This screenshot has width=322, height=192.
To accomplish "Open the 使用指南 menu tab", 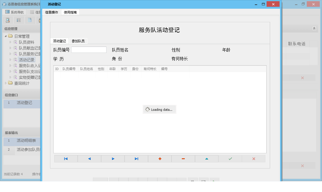I will pyautogui.click(x=70, y=12).
